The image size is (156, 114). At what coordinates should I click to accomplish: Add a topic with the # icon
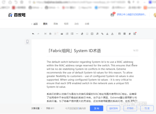coord(129,34)
